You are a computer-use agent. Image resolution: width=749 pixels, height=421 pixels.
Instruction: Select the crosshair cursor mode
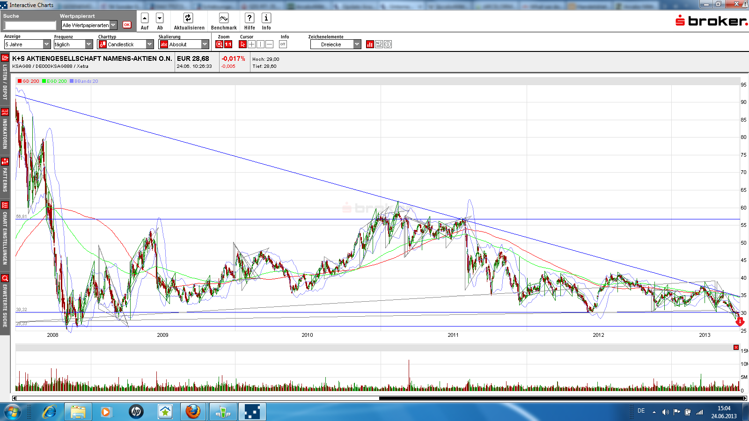click(x=251, y=44)
